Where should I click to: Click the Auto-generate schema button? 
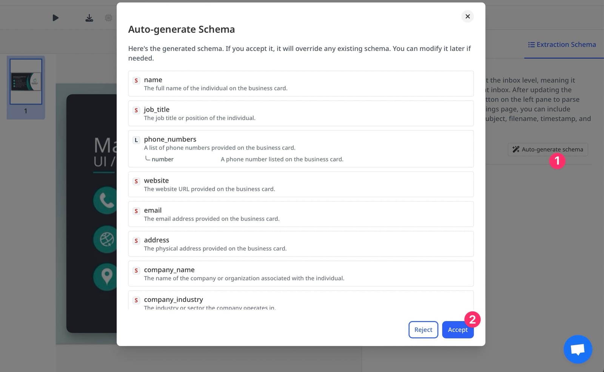pos(547,149)
